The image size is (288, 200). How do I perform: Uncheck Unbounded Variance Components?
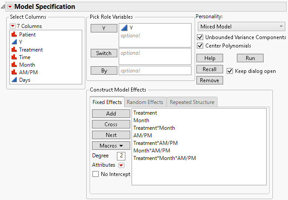(x=200, y=37)
